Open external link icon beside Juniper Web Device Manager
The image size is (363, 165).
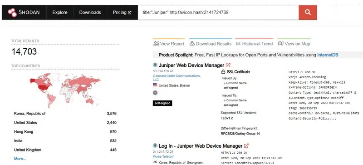228,65
